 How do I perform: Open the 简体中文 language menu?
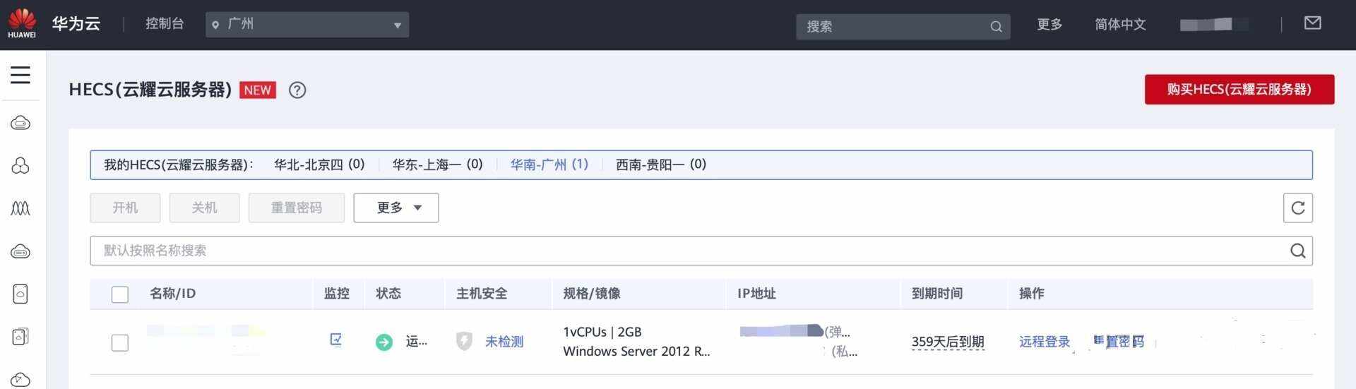point(1120,25)
